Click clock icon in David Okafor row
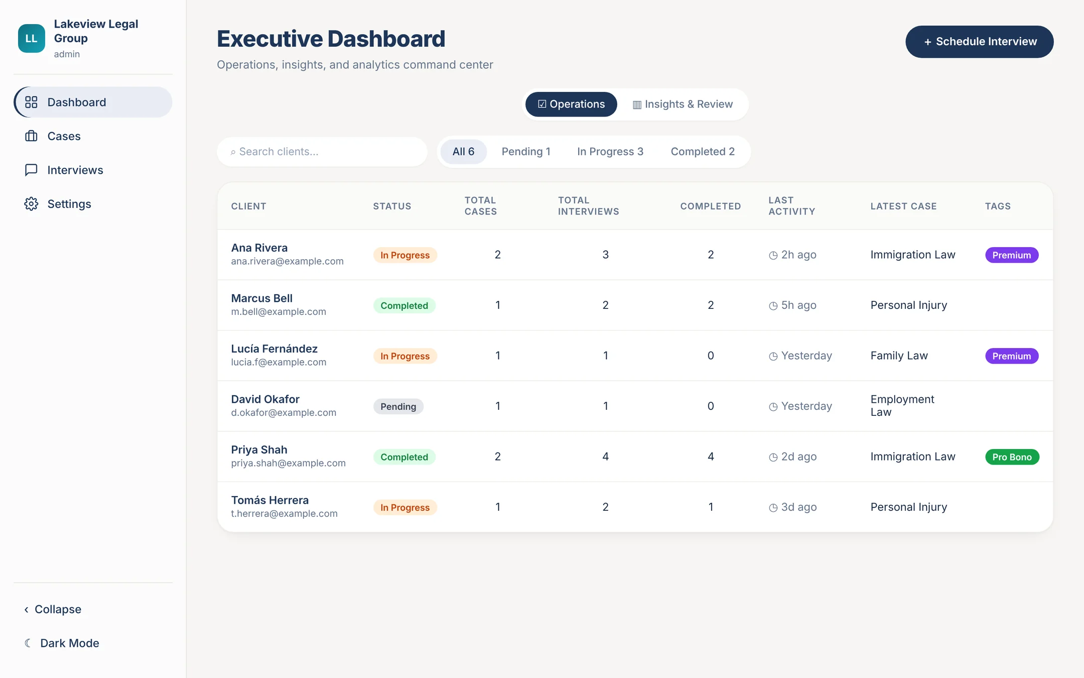This screenshot has width=1084, height=678. [773, 406]
